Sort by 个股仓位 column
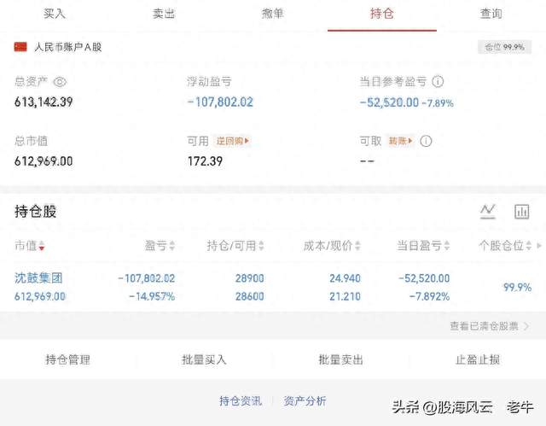 click(505, 246)
